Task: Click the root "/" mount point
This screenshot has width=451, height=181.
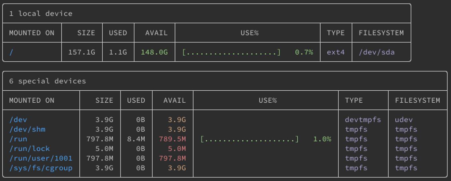Action: pos(11,52)
